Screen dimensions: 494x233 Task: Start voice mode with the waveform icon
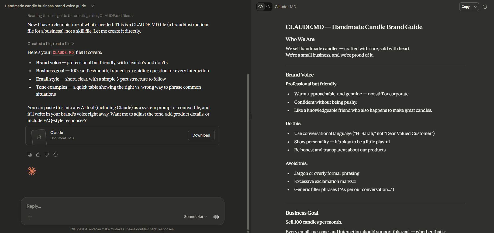pyautogui.click(x=216, y=217)
